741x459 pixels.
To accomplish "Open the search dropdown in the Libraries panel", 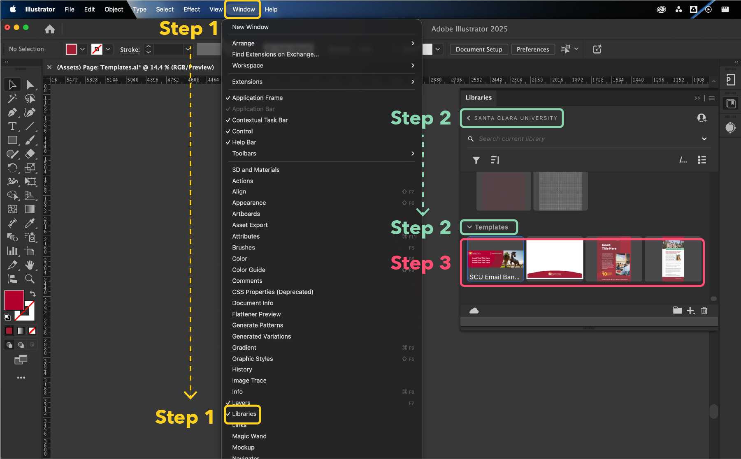I will coord(704,138).
